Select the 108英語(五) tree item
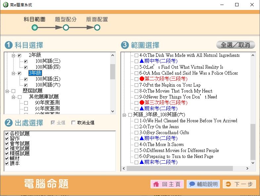This screenshot has width=260, height=196. click(48, 79)
